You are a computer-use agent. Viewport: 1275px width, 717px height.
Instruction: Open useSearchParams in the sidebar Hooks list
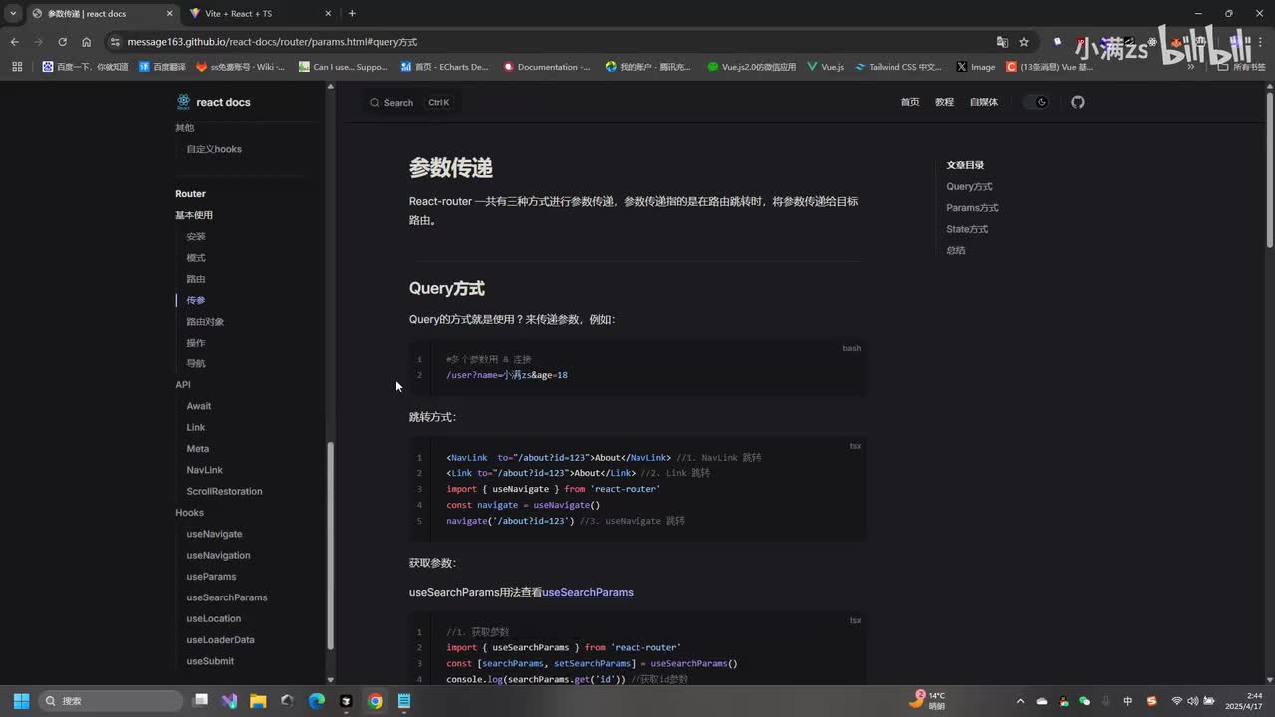pyautogui.click(x=227, y=597)
